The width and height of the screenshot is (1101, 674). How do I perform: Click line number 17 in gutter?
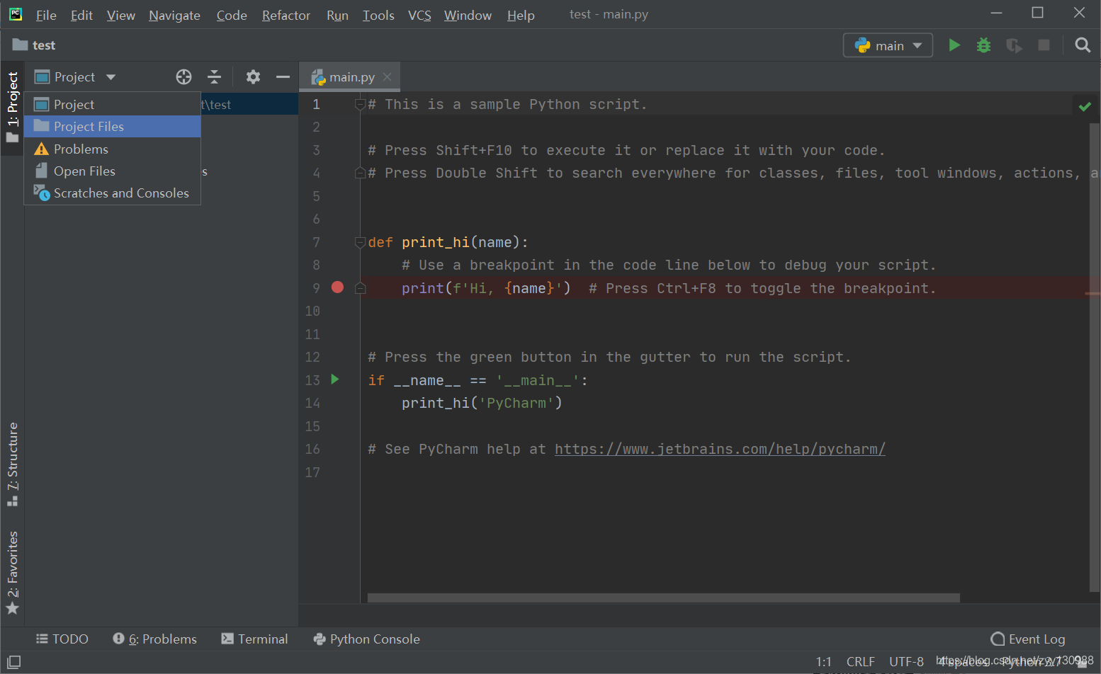click(x=312, y=472)
